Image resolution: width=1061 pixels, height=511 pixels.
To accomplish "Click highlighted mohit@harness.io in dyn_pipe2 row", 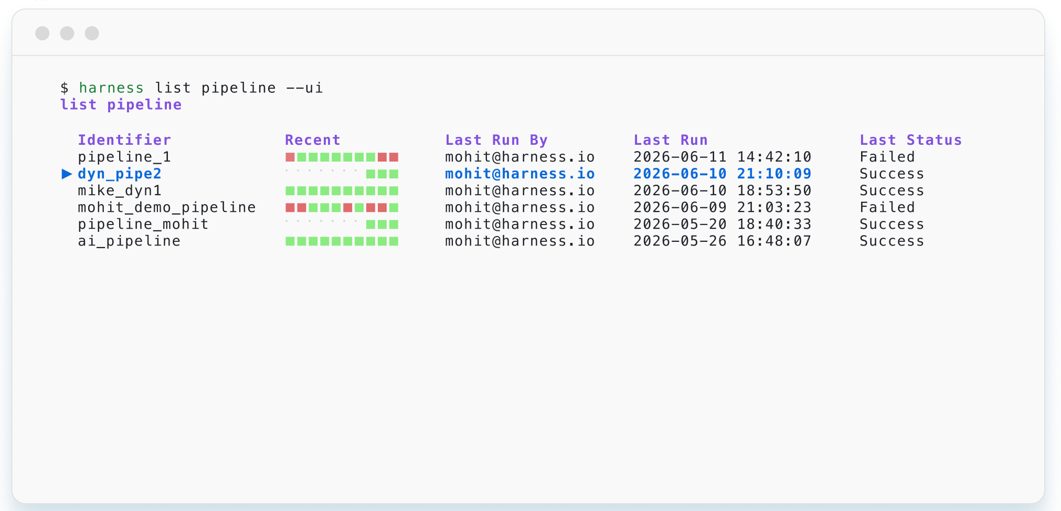I will (520, 174).
